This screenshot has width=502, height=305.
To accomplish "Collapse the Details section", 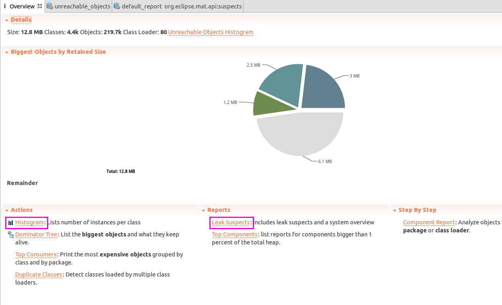I will [x=7, y=20].
